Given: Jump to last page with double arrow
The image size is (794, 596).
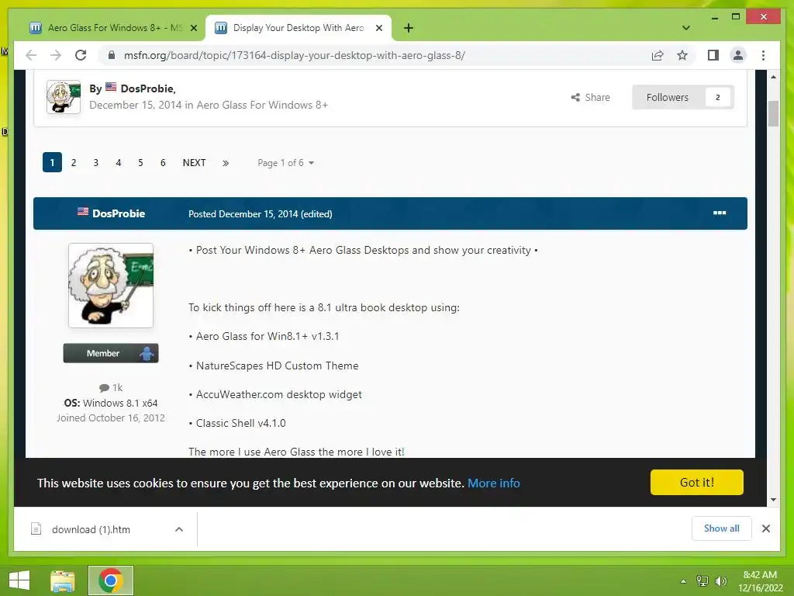Looking at the screenshot, I should click(x=226, y=163).
